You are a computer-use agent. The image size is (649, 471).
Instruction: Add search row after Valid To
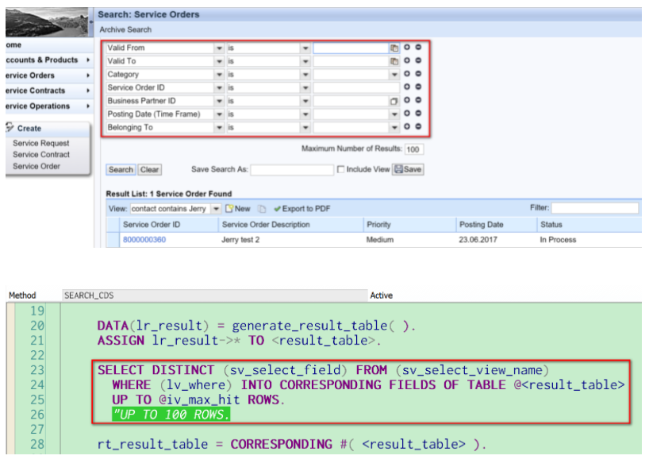pyautogui.click(x=407, y=60)
